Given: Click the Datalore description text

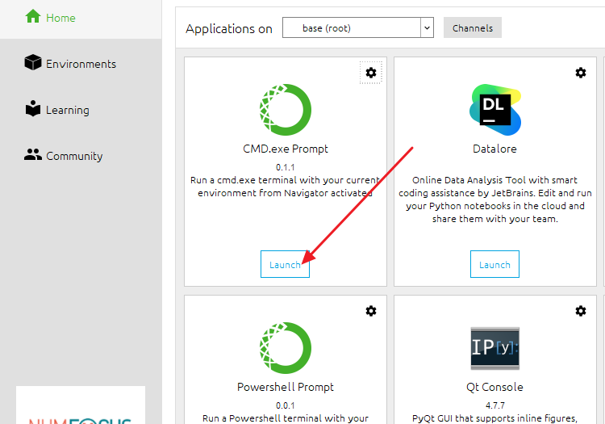Looking at the screenshot, I should click(x=495, y=199).
